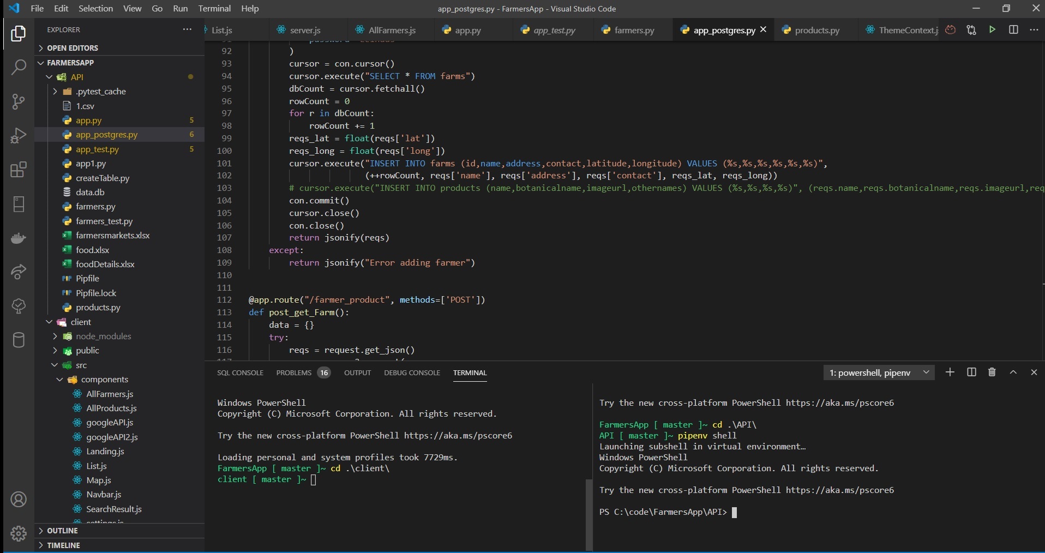Open the Selection menu

point(95,8)
